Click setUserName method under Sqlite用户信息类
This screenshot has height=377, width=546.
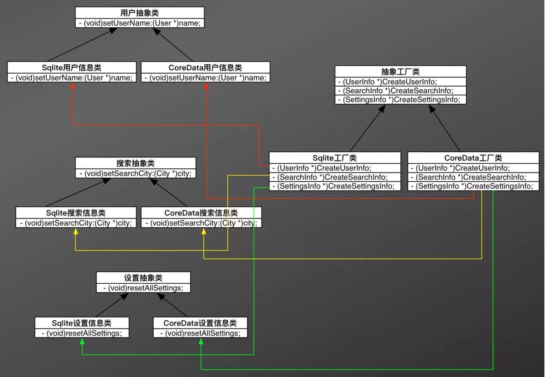(72, 77)
